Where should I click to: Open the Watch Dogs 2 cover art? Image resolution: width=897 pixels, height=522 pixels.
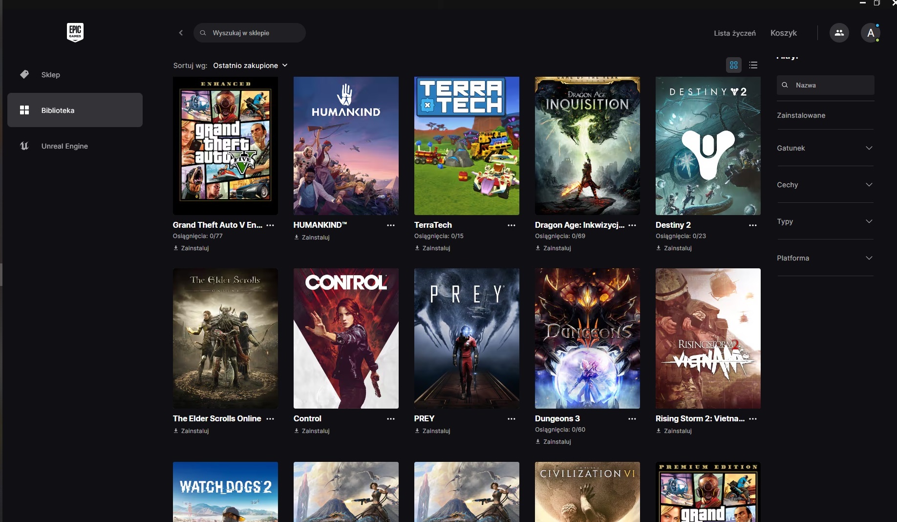tap(225, 492)
